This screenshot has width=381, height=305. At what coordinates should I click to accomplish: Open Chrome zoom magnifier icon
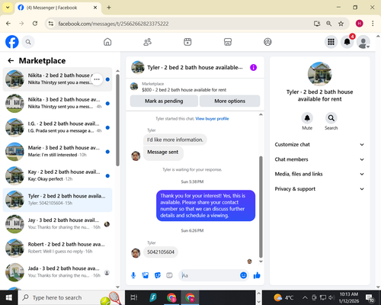click(x=328, y=24)
